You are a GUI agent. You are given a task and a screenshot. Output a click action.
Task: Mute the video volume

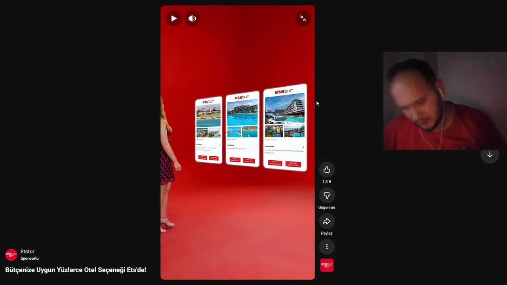point(192,19)
